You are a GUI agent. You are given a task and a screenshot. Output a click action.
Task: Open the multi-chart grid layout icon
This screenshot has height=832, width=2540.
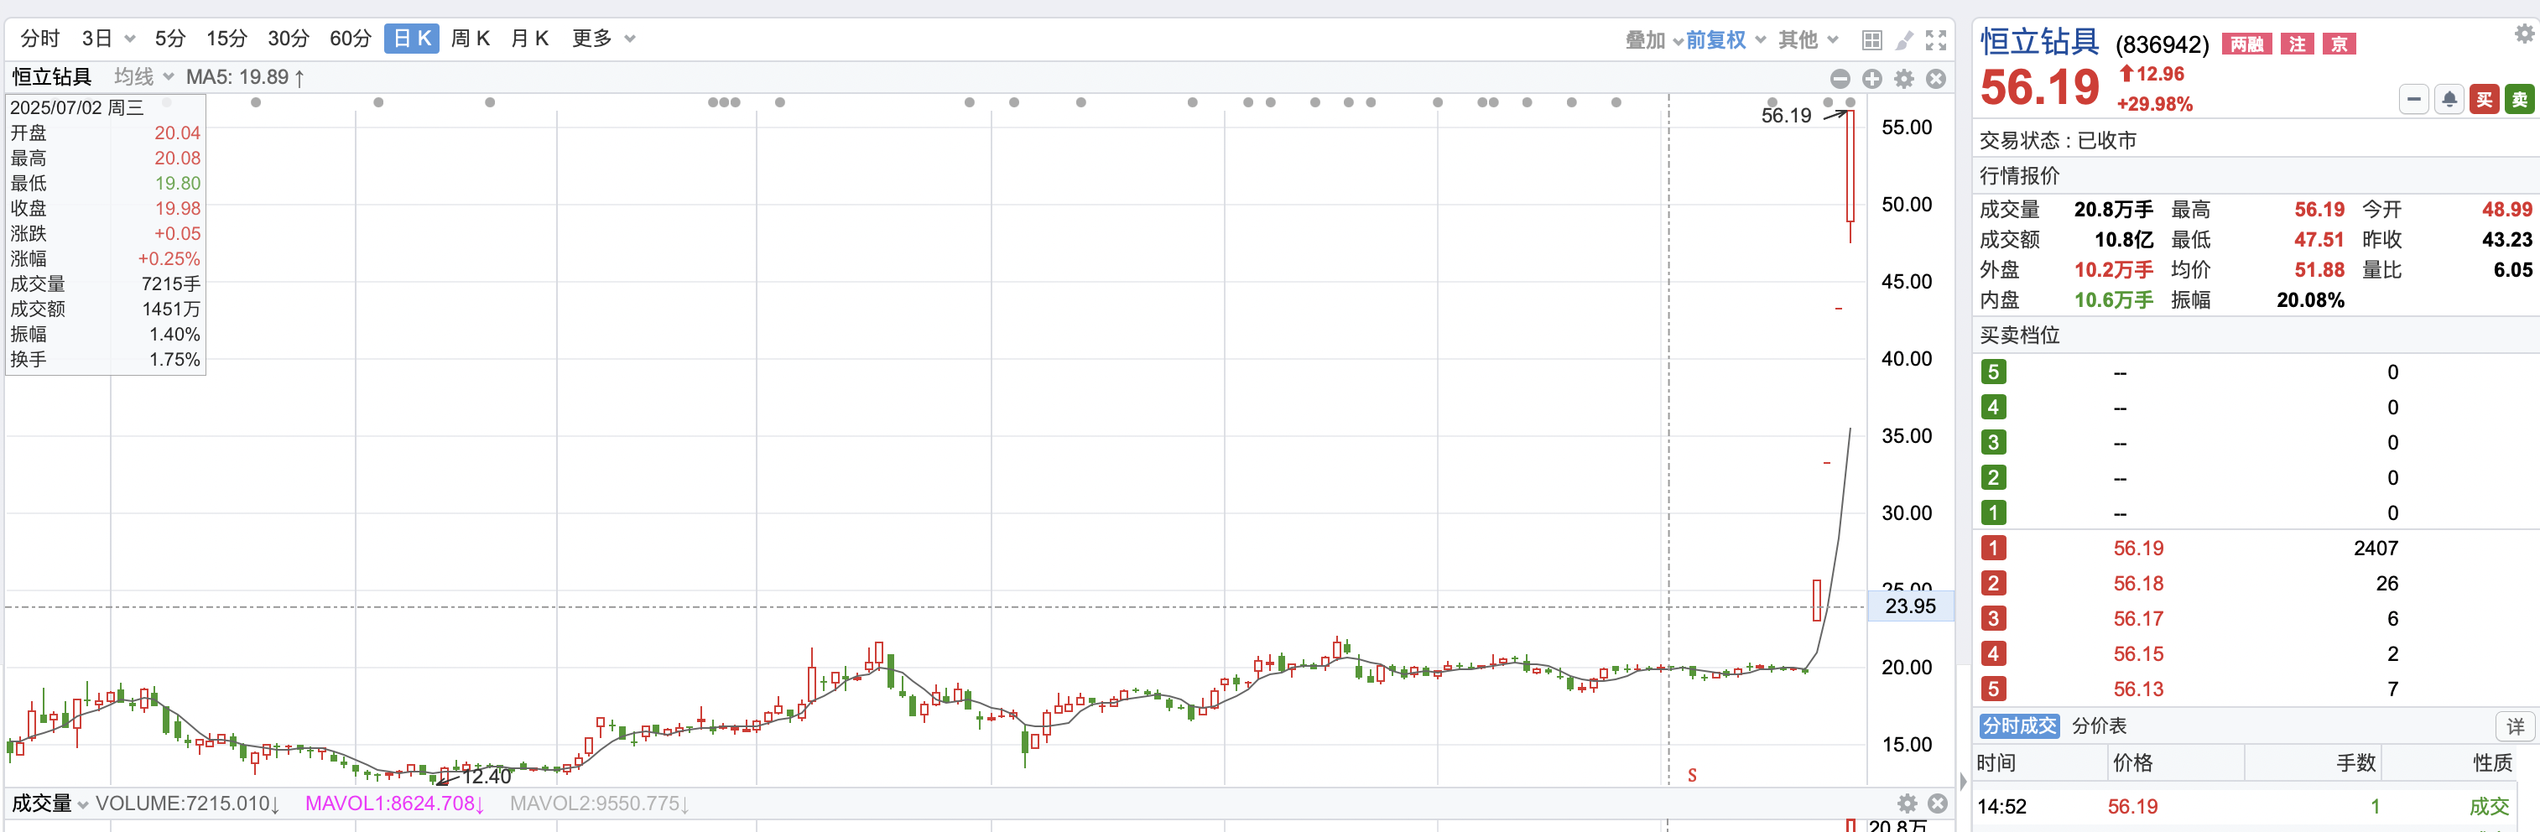tap(1871, 39)
